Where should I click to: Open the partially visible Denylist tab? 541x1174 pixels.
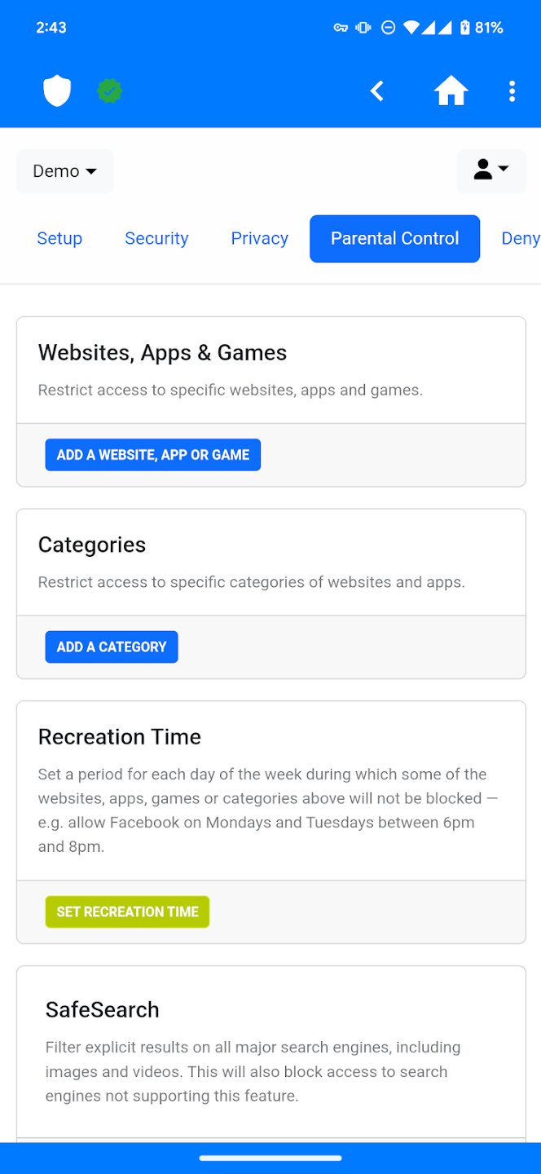click(520, 239)
